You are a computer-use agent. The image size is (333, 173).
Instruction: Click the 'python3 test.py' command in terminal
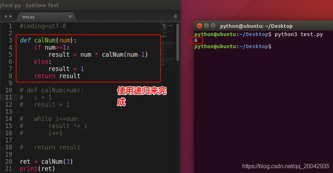point(299,34)
